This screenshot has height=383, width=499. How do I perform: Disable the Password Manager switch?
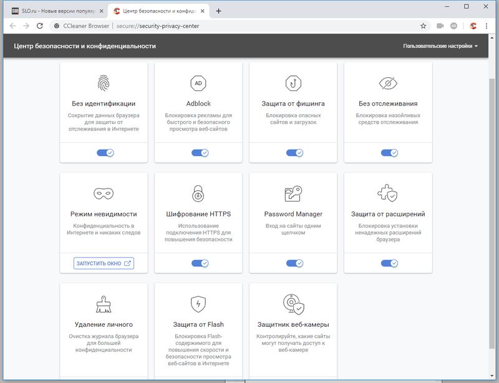pos(294,263)
